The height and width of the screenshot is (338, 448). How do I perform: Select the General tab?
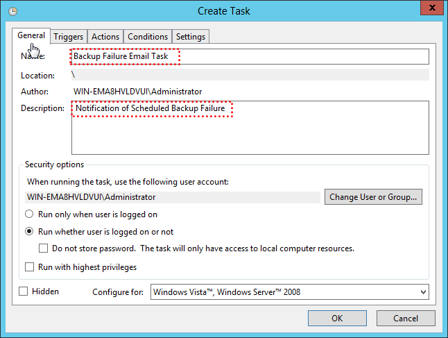coord(31,35)
